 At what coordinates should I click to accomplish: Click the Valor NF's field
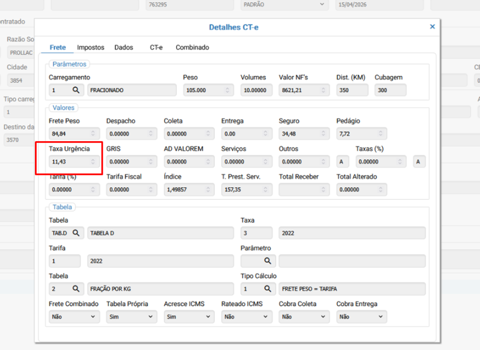pyautogui.click(x=300, y=90)
